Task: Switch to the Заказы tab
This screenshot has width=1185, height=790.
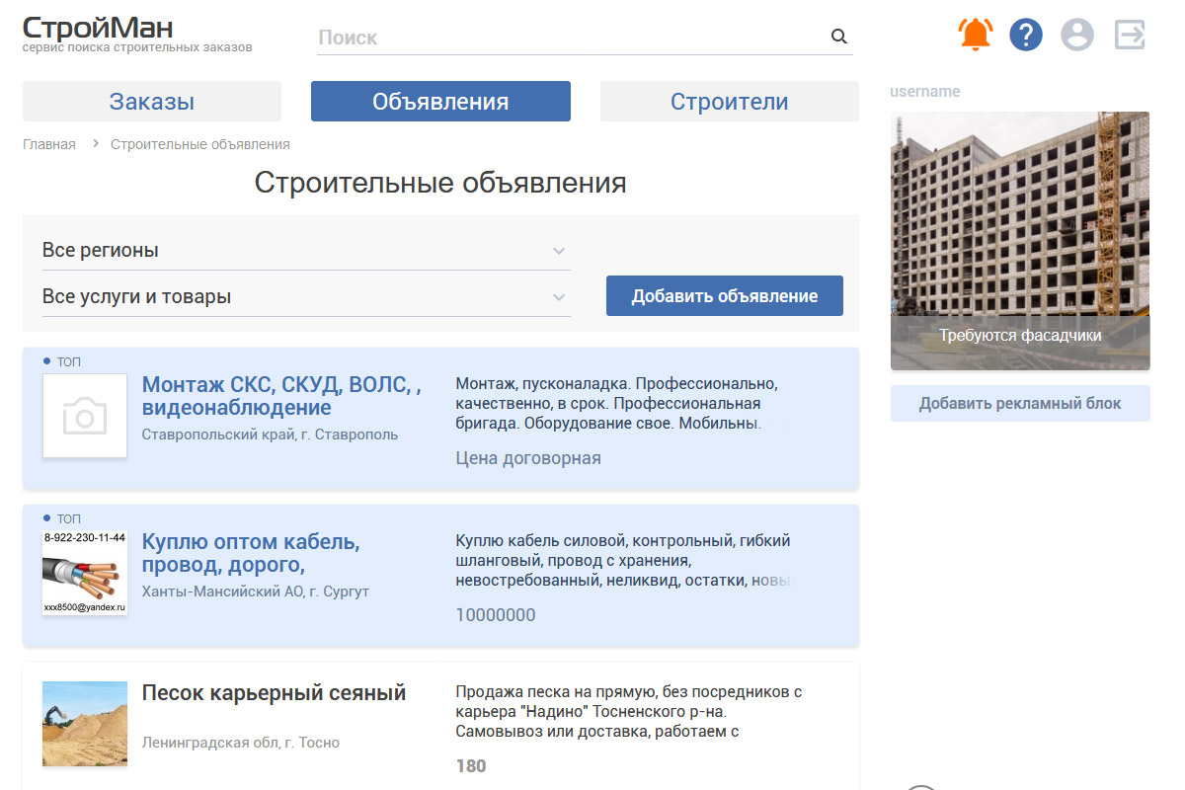Action: (x=152, y=102)
